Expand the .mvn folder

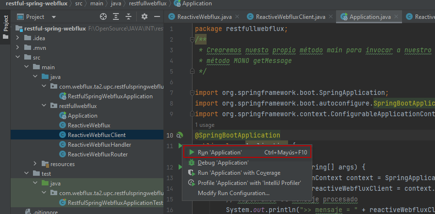[x=18, y=47]
